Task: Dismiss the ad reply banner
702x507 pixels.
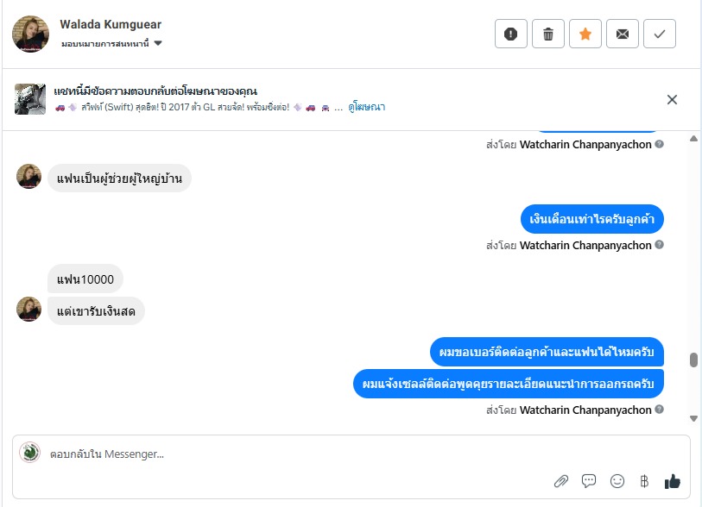Action: 672,99
